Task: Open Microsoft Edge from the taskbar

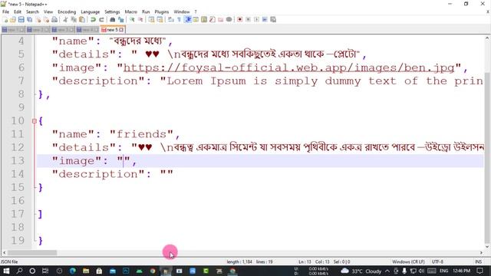Action: [x=73, y=271]
